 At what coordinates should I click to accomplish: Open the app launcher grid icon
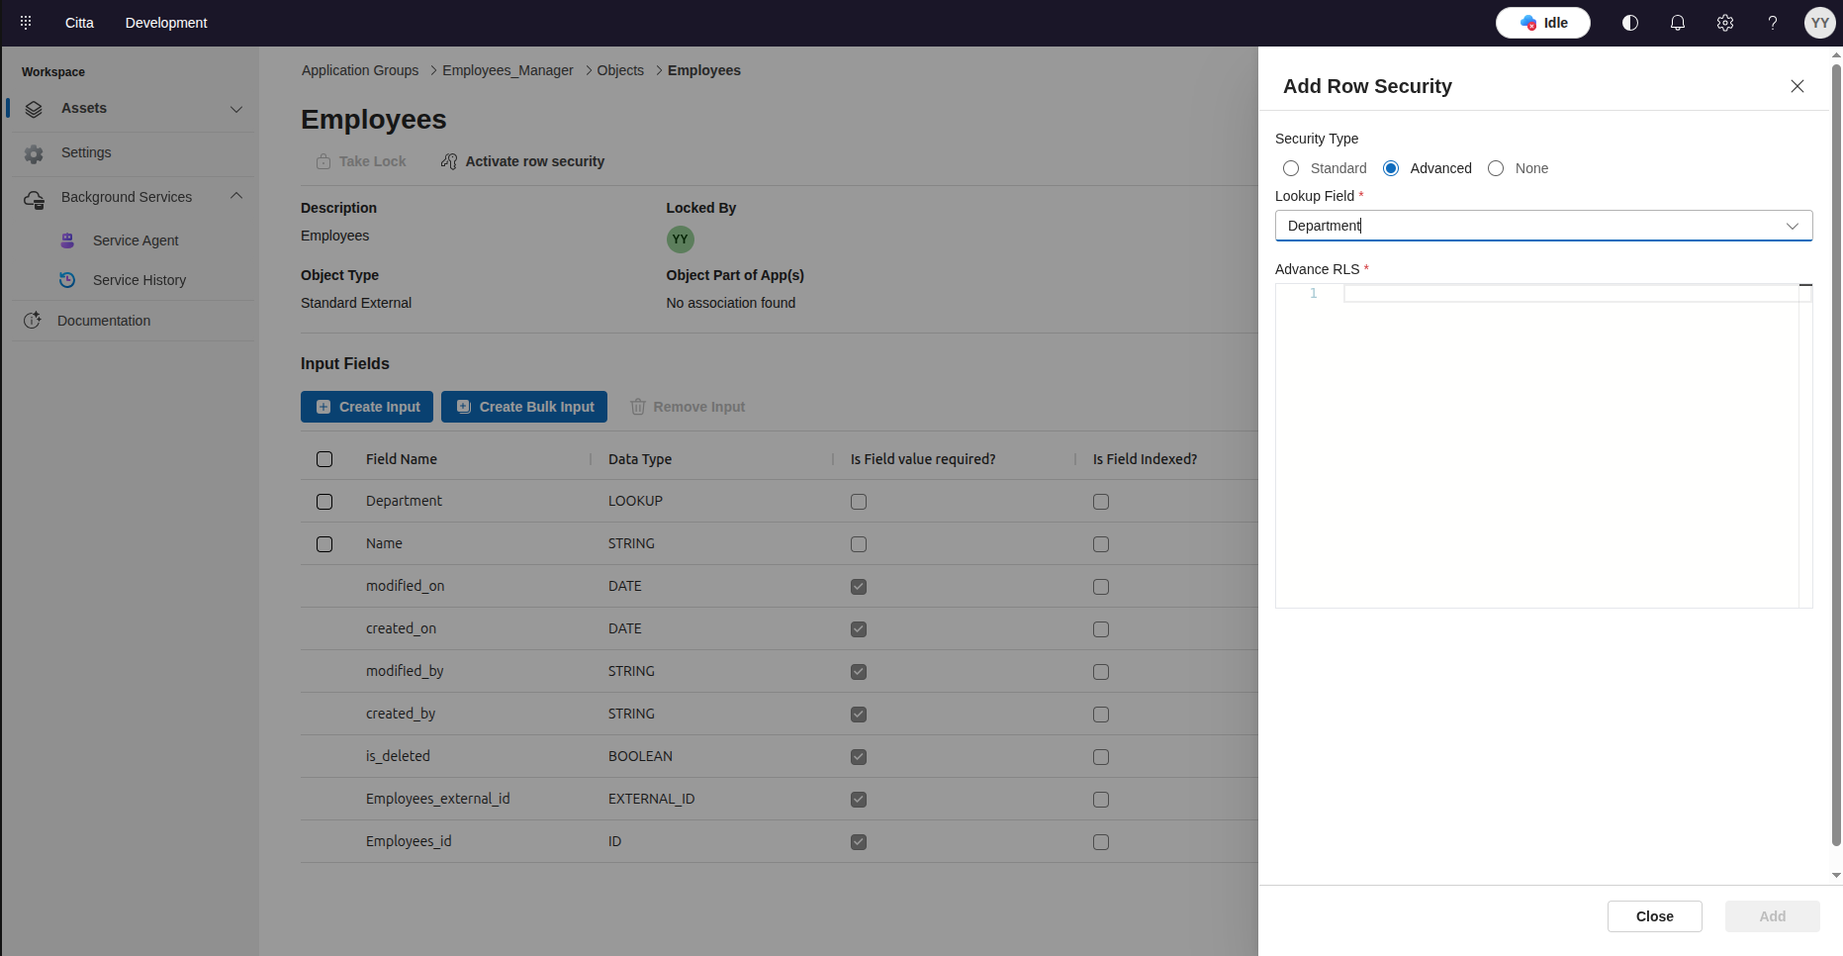[x=26, y=22]
